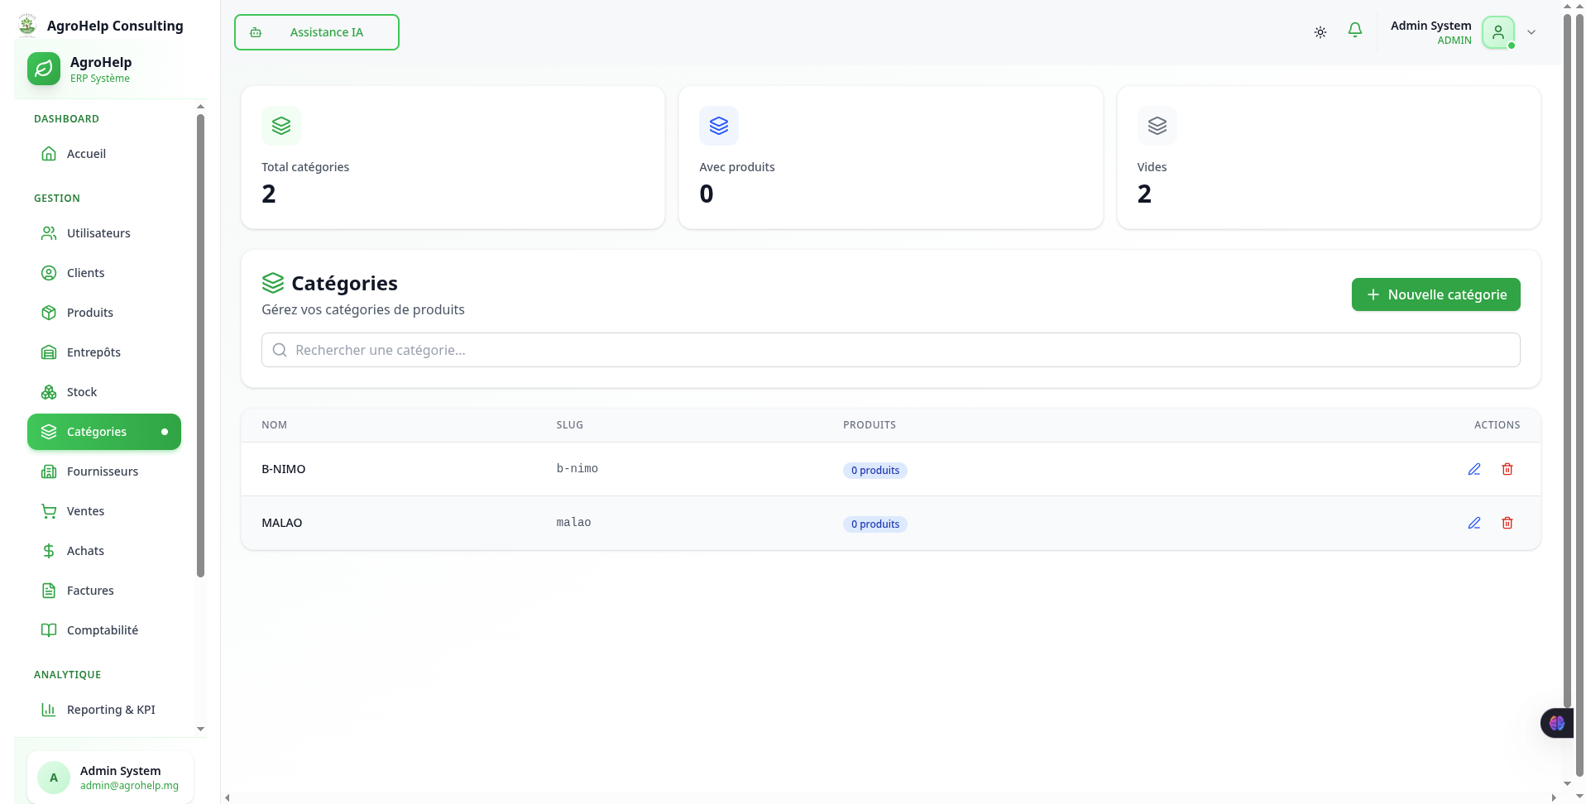Expand the Admin System user dropdown chevron
1586x804 pixels.
pos(1531,32)
